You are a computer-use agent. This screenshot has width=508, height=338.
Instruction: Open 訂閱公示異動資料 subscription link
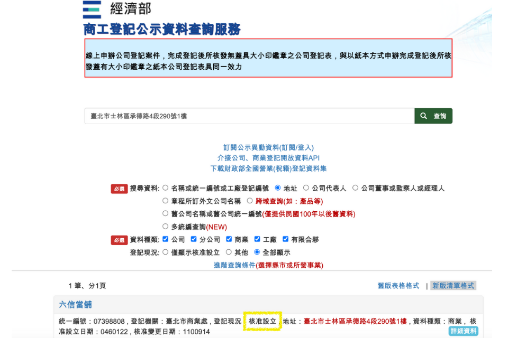tap(268, 148)
